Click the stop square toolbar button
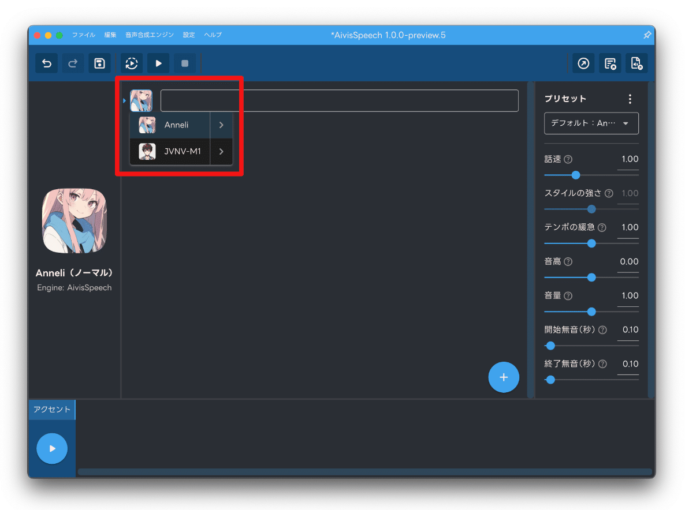The height and width of the screenshot is (510, 685). click(185, 63)
